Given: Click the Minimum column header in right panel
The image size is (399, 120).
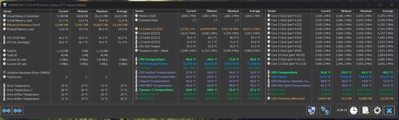Looking at the screenshot, I should click(343, 11).
